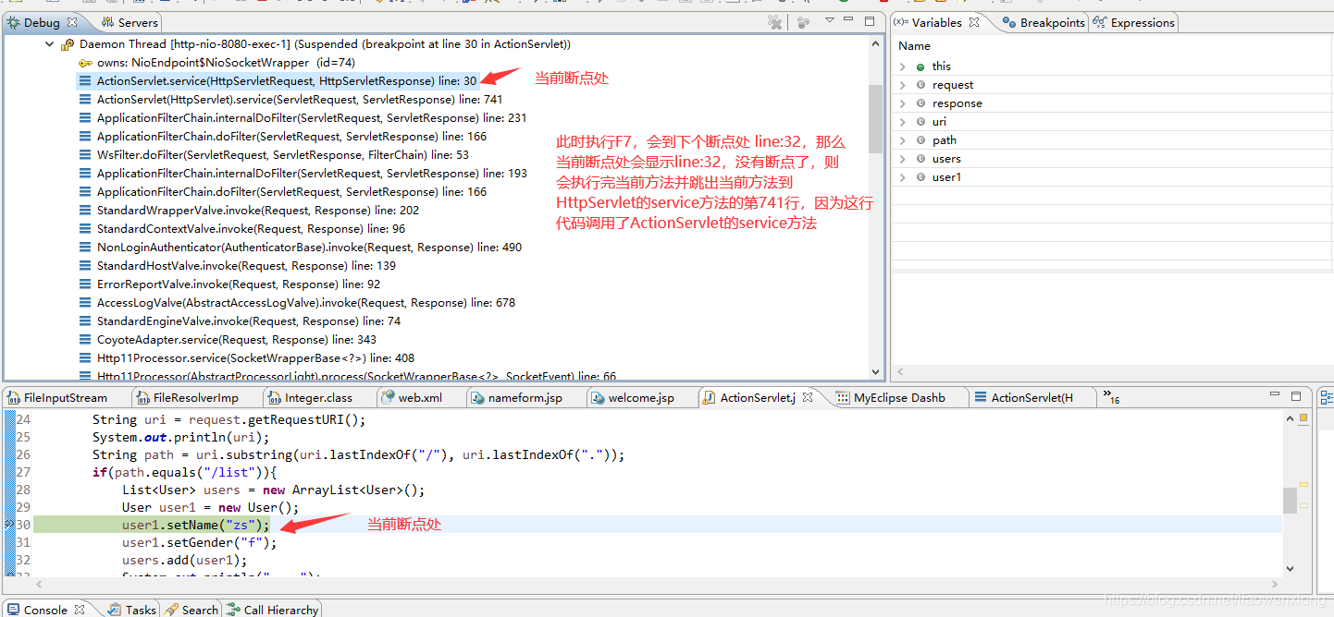
Task: Expand the 'uri' variable
Action: click(903, 122)
